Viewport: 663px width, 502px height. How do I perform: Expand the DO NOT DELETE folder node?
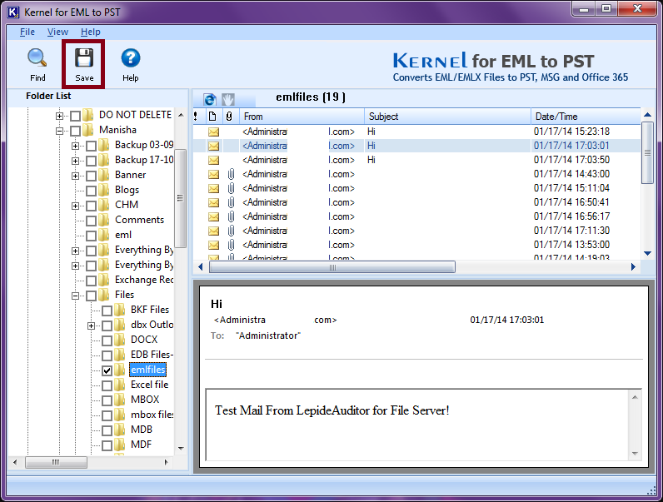coord(59,116)
